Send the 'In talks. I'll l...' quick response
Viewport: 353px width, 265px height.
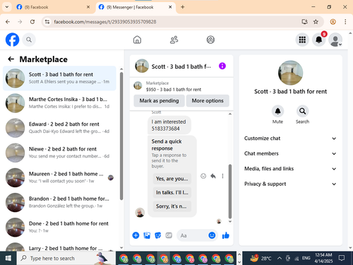pos(172,192)
